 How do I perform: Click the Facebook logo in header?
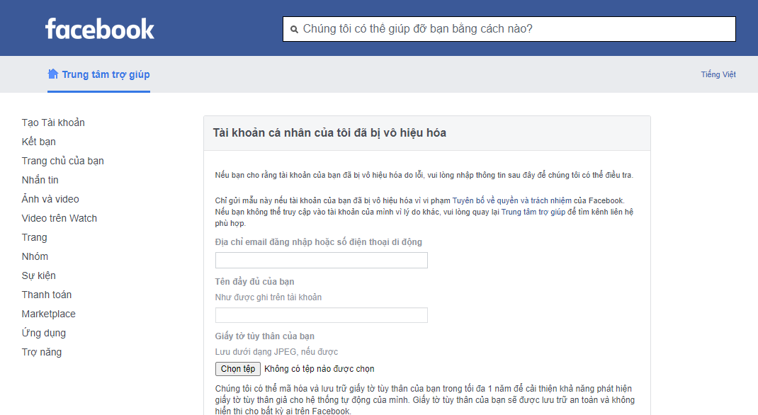[x=100, y=29]
